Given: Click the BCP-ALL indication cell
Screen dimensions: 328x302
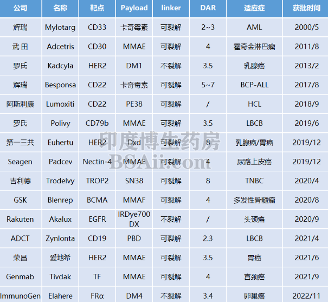Looking at the screenshot, I should [x=254, y=85].
